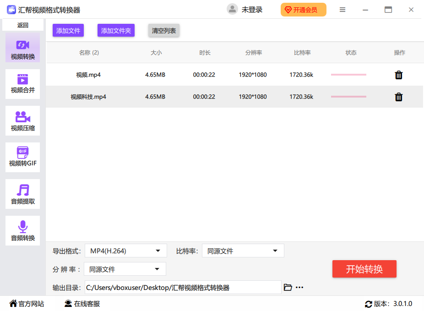Click the progress bar of 视频.mp4
This screenshot has width=424, height=311.
[x=348, y=75]
